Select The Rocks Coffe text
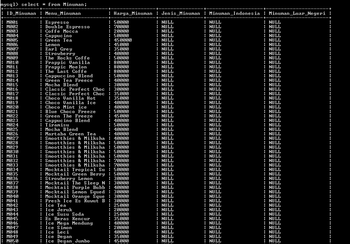350x244 pixels. pyautogui.click(x=67, y=58)
